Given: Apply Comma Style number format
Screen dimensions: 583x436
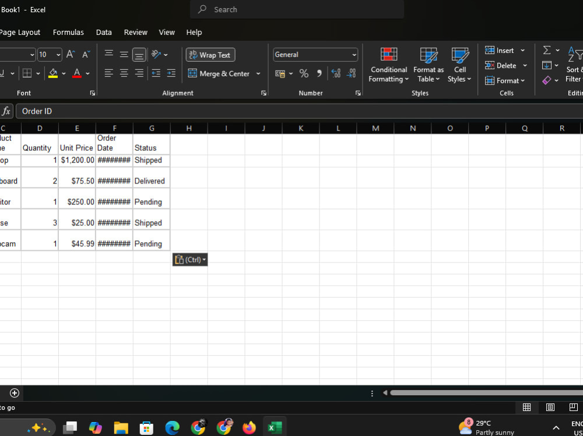Looking at the screenshot, I should coord(319,73).
